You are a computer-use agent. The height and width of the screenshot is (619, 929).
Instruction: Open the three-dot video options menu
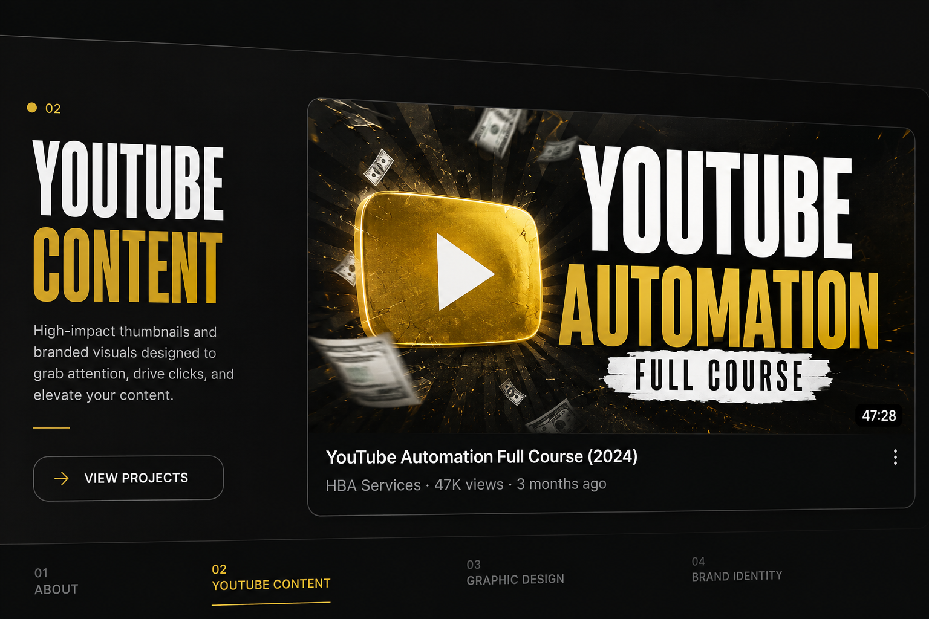(x=895, y=457)
